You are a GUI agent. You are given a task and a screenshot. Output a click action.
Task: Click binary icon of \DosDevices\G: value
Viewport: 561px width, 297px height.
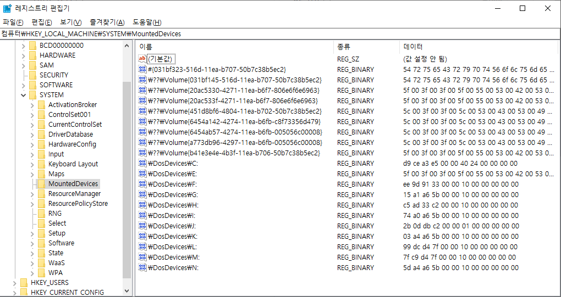point(142,195)
